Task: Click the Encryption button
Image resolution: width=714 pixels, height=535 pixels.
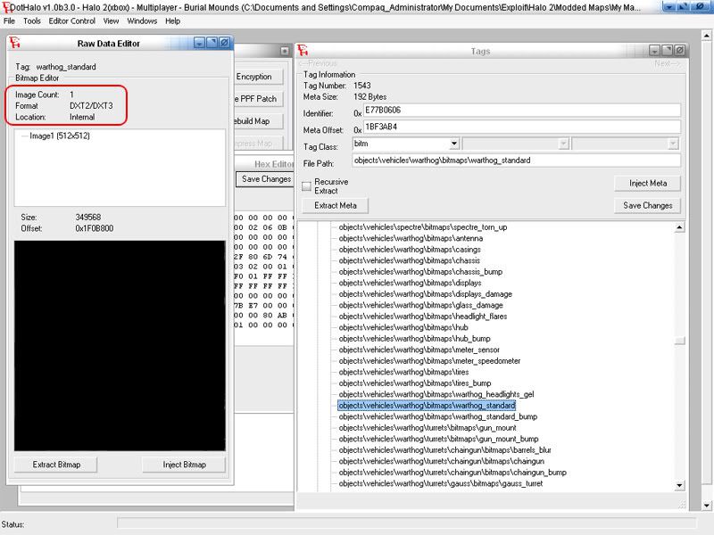Action: point(258,77)
